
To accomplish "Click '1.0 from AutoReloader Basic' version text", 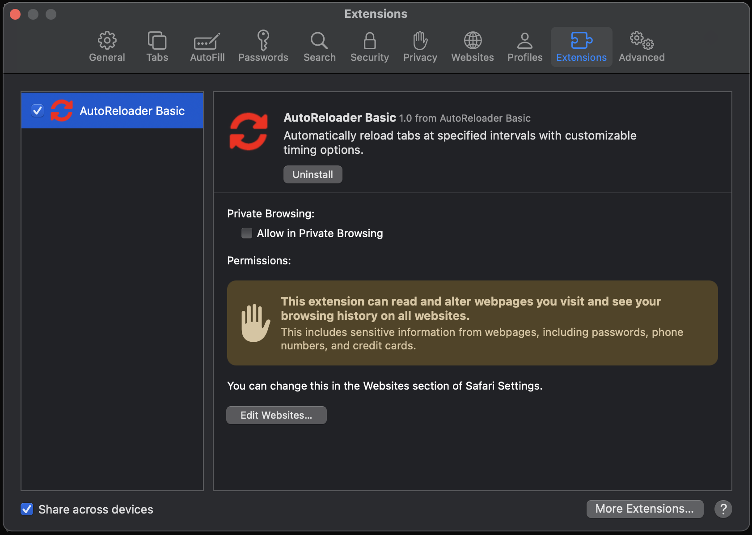I will click(465, 119).
